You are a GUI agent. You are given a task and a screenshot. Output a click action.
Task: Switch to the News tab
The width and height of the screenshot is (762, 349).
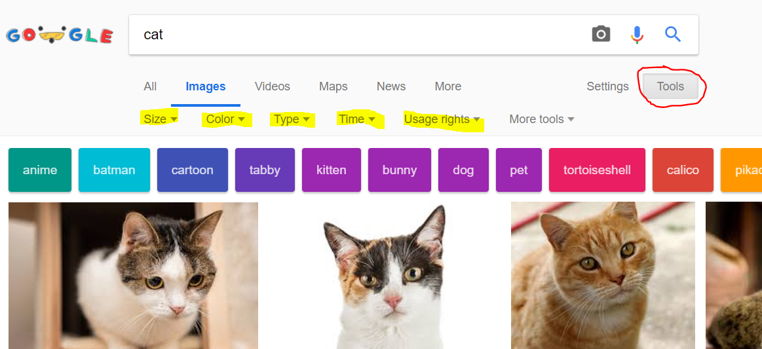[391, 86]
